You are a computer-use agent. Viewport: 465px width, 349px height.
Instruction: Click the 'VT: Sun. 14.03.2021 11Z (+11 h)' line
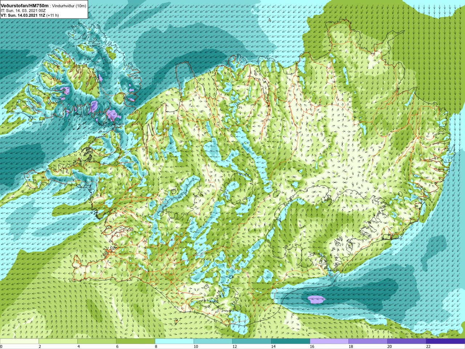[x=30, y=15]
